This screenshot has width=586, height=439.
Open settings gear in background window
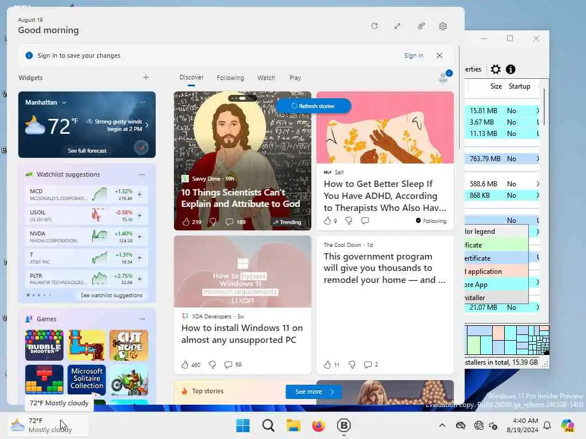[496, 69]
